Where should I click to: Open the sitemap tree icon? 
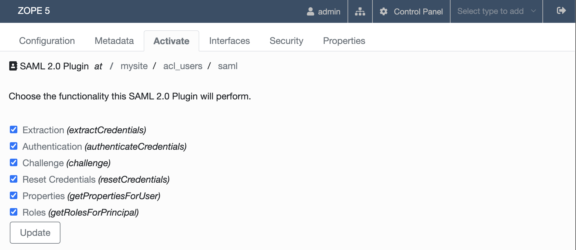360,11
